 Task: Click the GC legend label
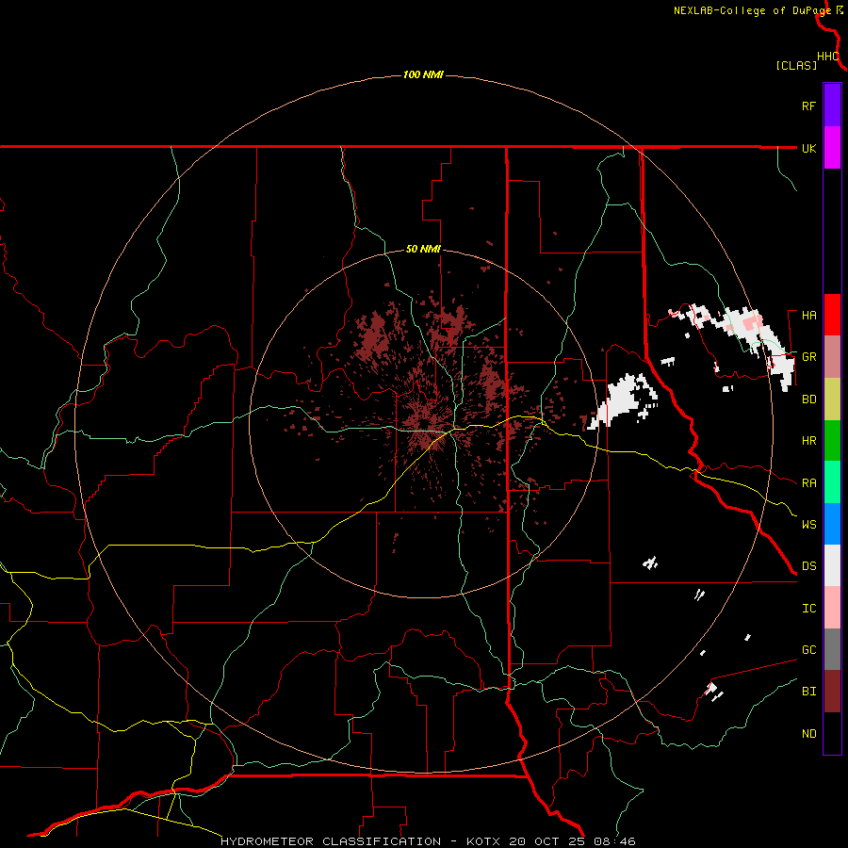pyautogui.click(x=808, y=650)
